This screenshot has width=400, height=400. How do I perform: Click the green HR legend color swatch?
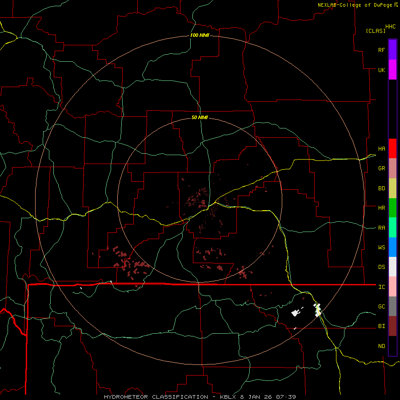tap(392, 208)
